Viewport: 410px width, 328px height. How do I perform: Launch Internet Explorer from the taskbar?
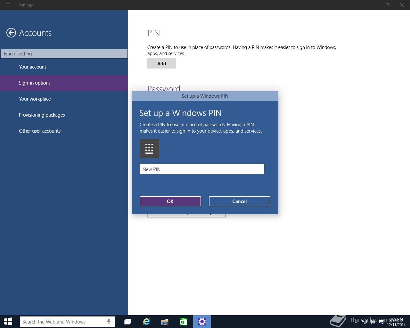pos(146,322)
